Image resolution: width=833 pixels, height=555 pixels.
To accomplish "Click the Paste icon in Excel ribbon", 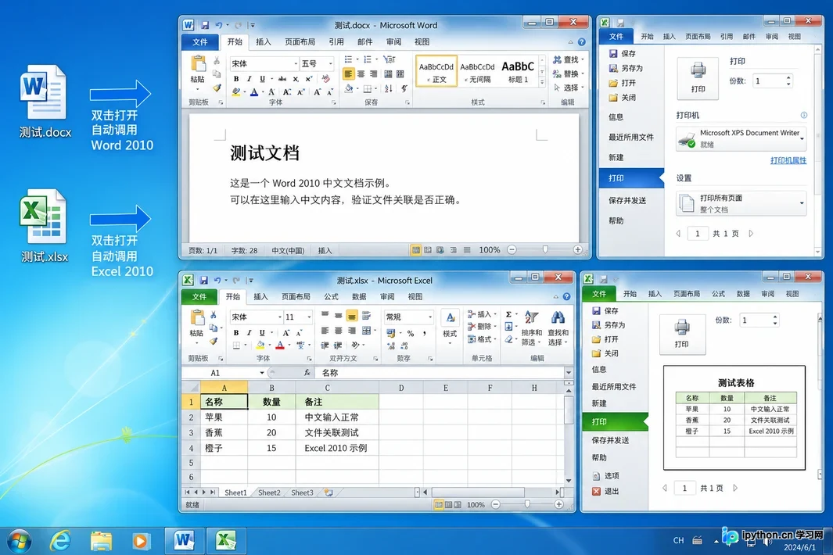I will pyautogui.click(x=197, y=318).
